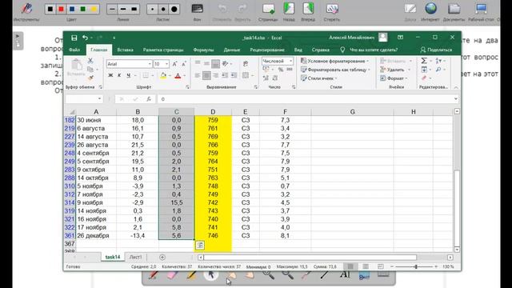Viewport: 512px width, 288px height.
Task: Apply bold with the Ж button
Action: (110, 75)
